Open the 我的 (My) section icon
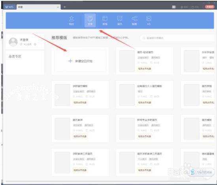The width and height of the screenshot is (217, 185). tap(72, 21)
